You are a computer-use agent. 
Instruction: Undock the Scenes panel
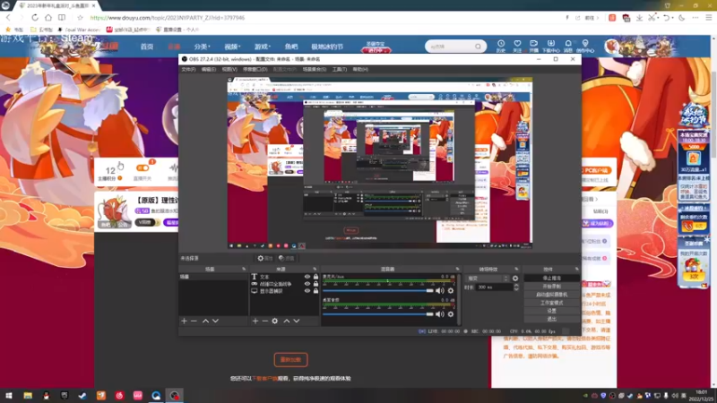244,270
